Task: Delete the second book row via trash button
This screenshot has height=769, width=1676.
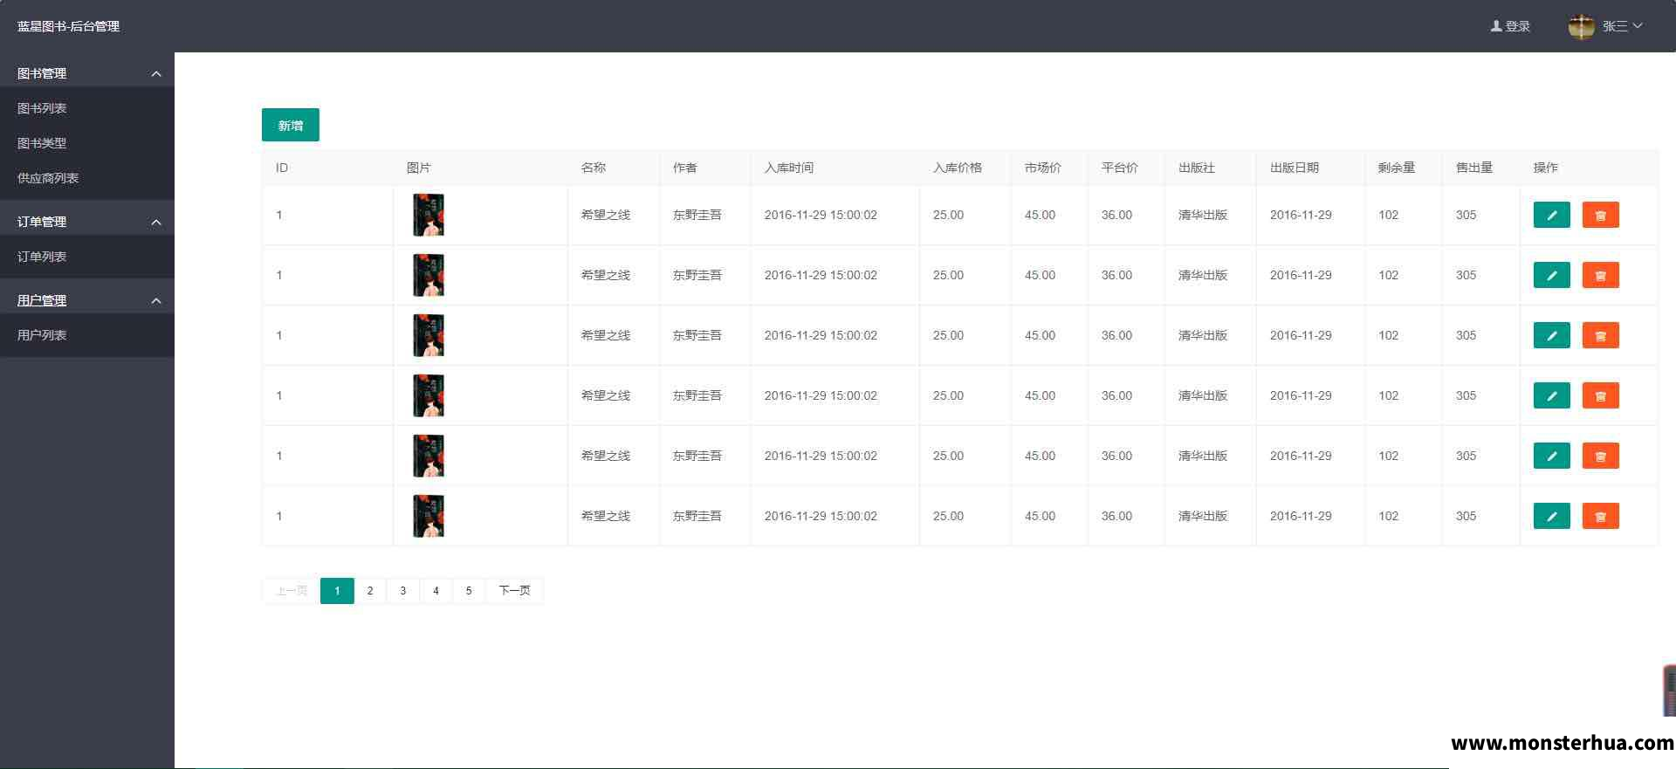Action: click(1600, 275)
